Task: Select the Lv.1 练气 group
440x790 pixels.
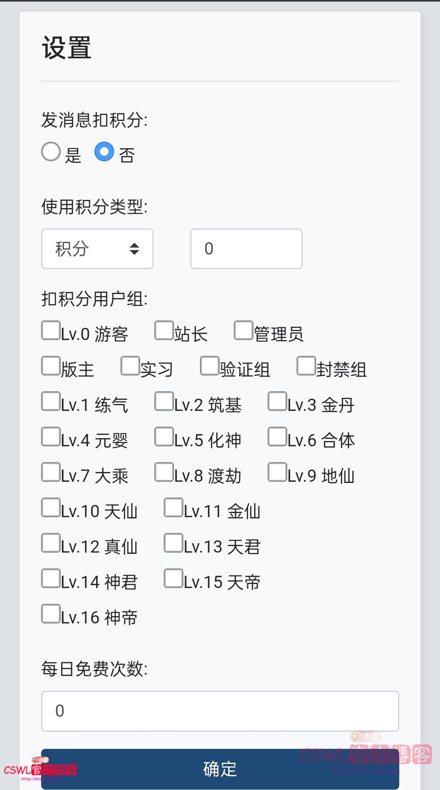Action: coord(51,402)
